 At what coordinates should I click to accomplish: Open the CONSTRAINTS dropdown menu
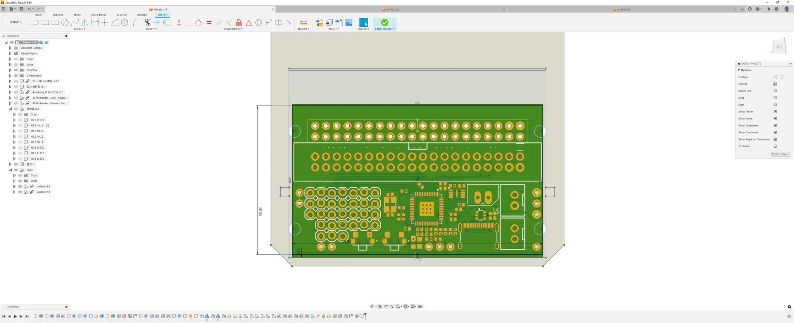(233, 29)
